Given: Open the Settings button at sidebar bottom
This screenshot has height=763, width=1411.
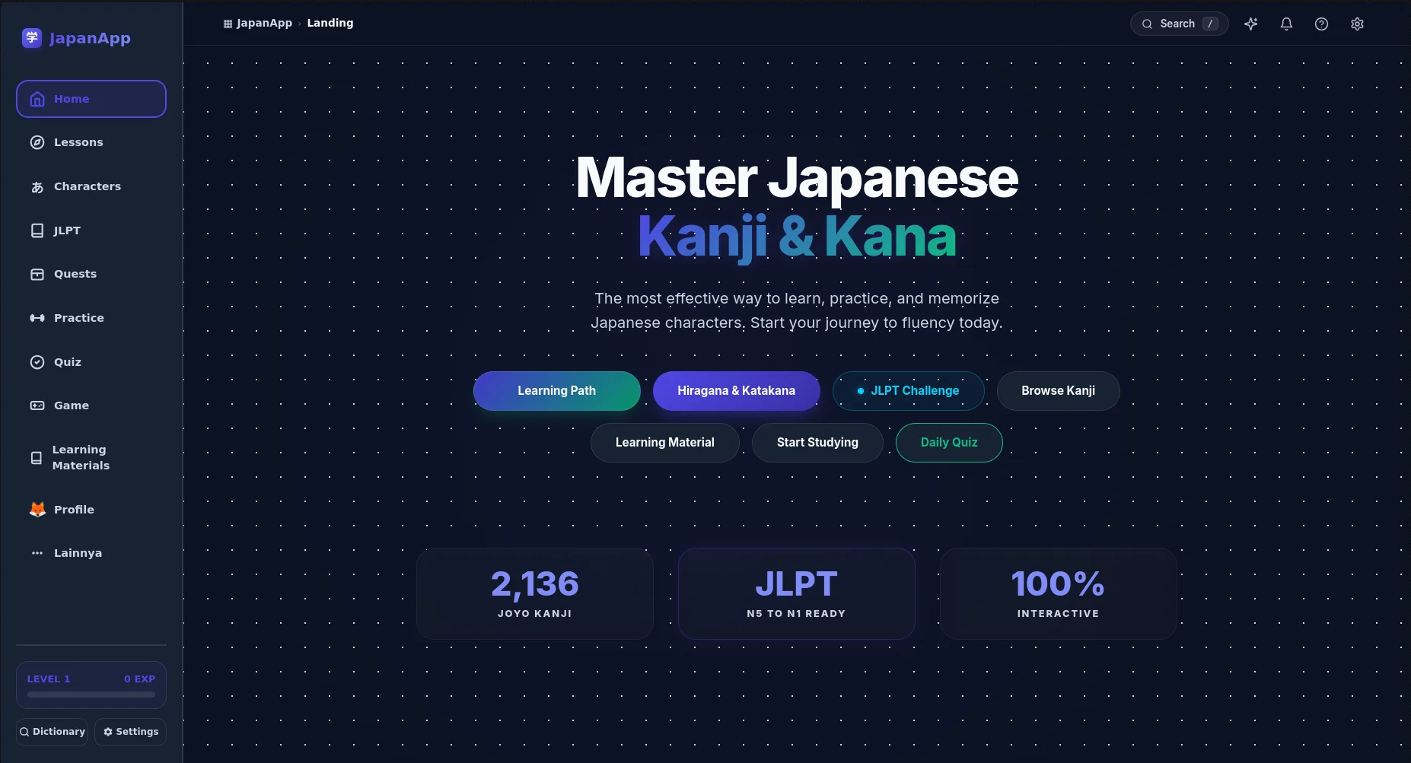Looking at the screenshot, I should tap(131, 732).
